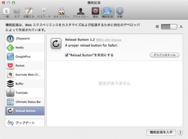Select the Evernote Web Cli... row text
188x139 pixels.
pyautogui.click(x=28, y=75)
